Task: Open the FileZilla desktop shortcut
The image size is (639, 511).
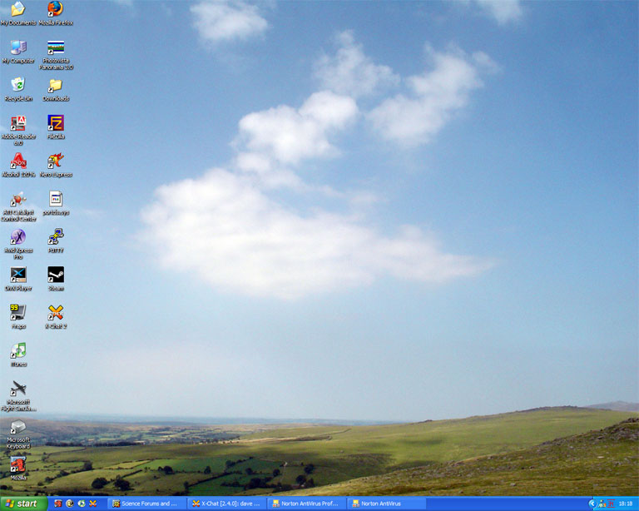Action: tap(56, 123)
